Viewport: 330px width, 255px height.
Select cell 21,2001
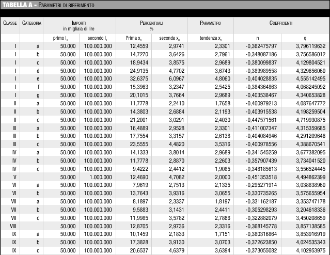click(139, 120)
